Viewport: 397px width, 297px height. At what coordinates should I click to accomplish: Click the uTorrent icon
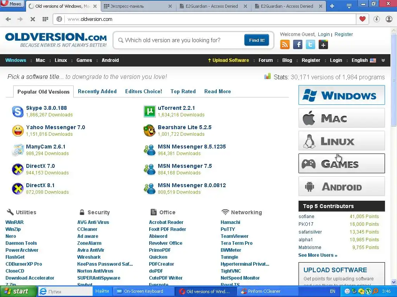pyautogui.click(x=150, y=111)
